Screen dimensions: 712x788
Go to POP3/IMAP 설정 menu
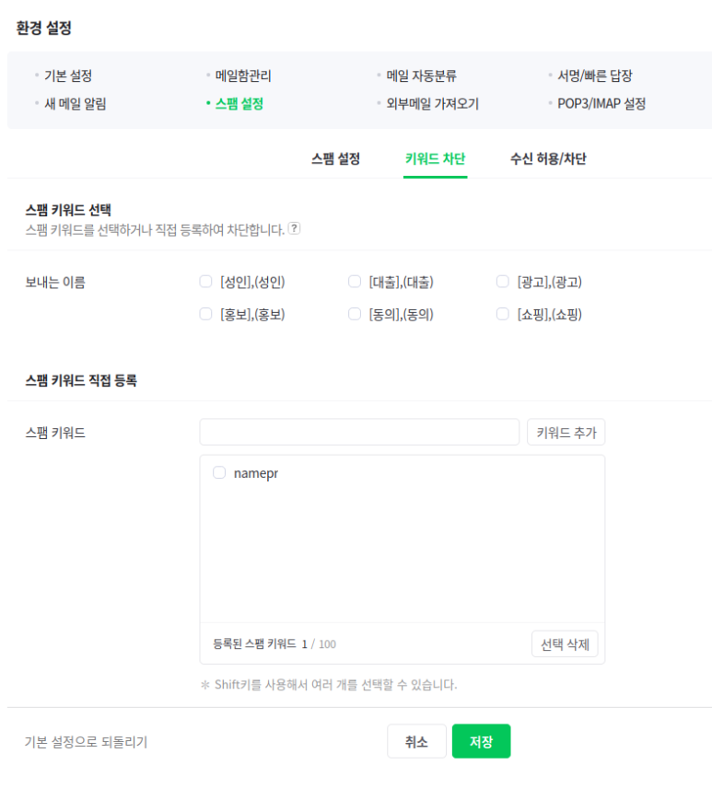click(x=601, y=104)
